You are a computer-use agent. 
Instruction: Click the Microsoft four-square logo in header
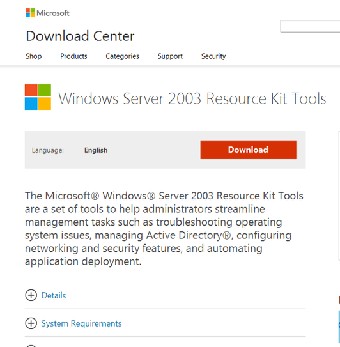tap(30, 13)
